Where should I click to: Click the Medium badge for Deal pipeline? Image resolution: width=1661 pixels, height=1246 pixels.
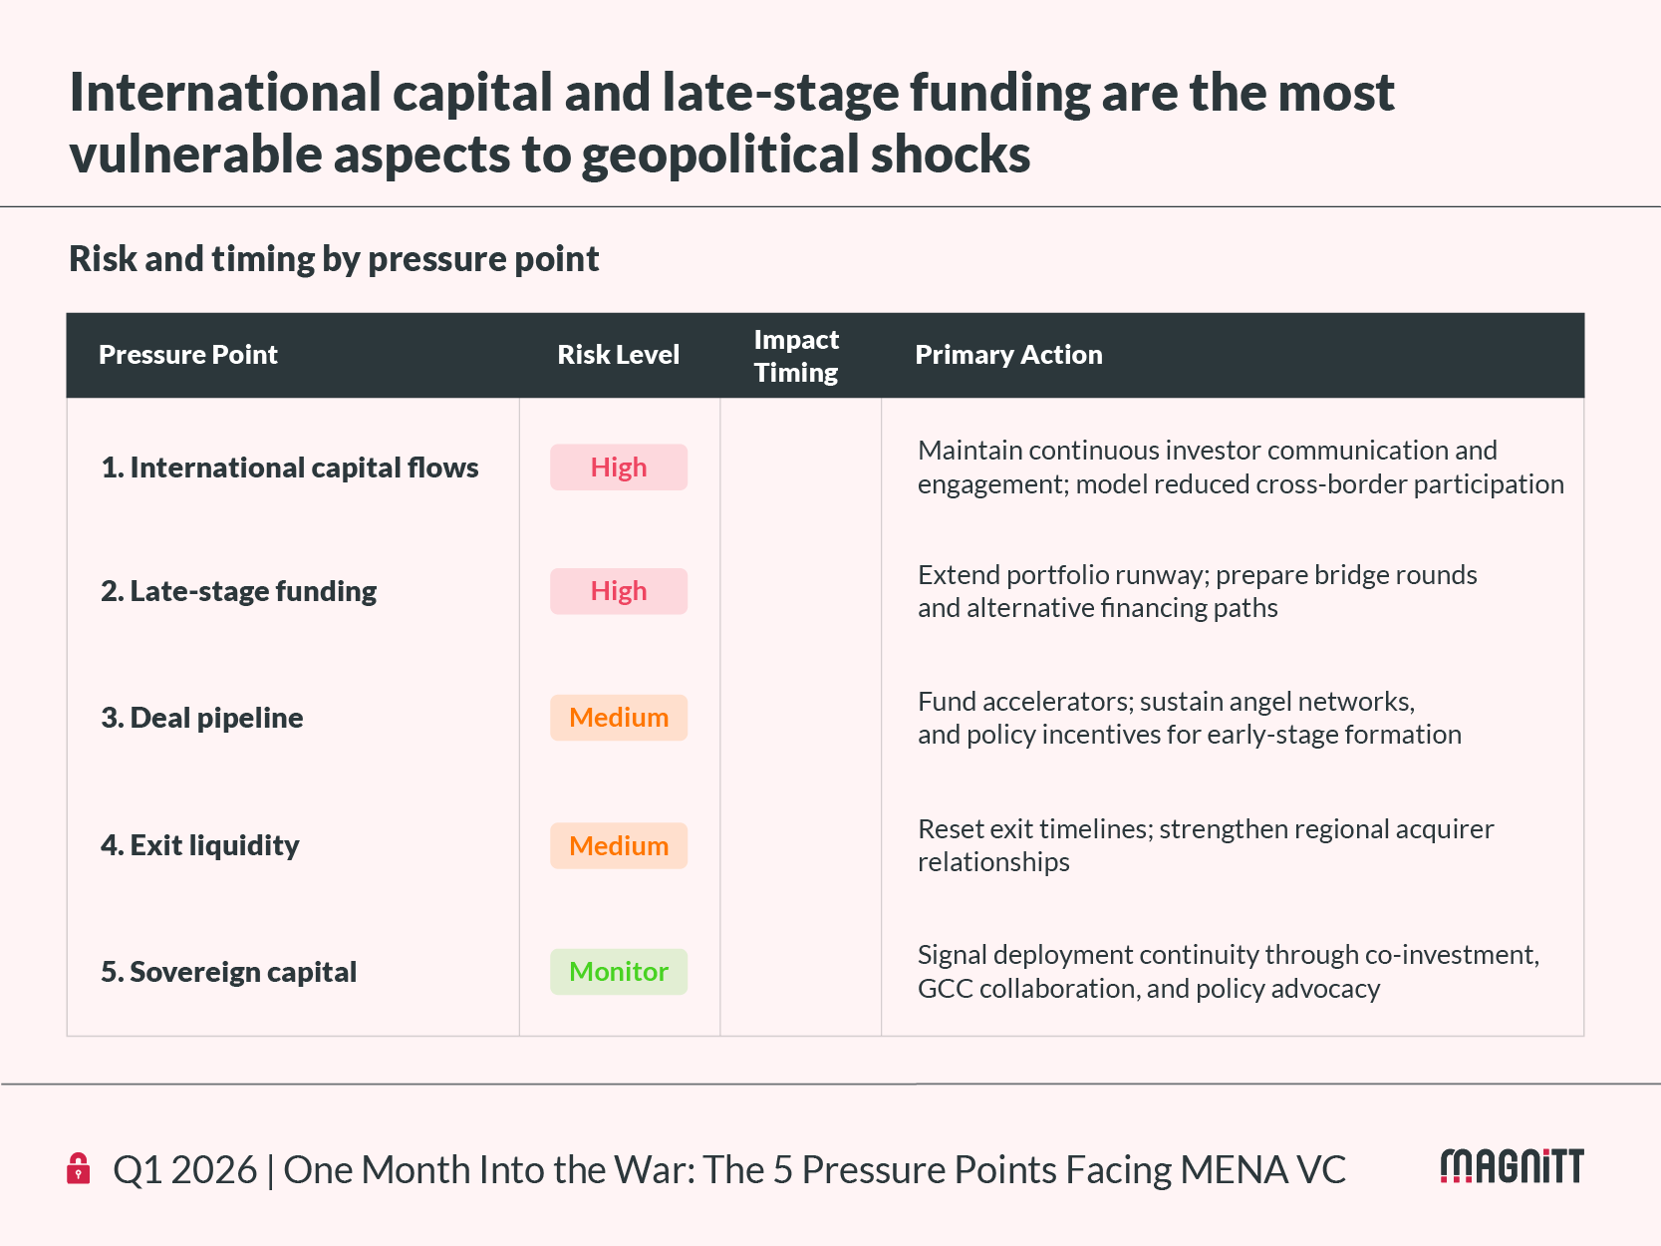coord(619,718)
